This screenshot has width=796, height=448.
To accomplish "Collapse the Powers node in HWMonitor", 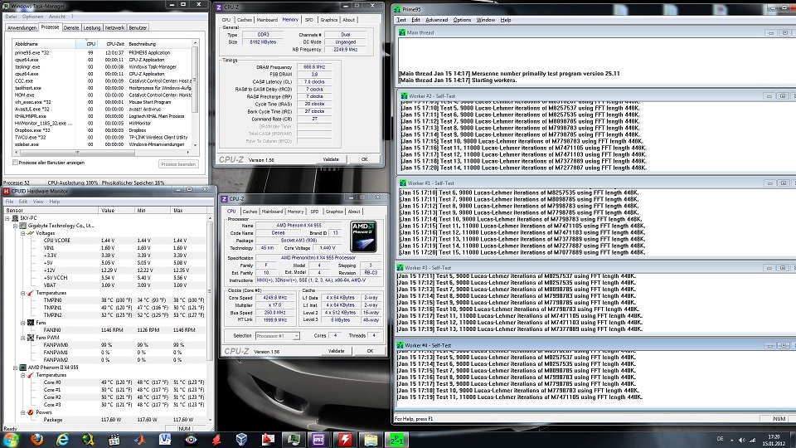I will click(x=23, y=412).
